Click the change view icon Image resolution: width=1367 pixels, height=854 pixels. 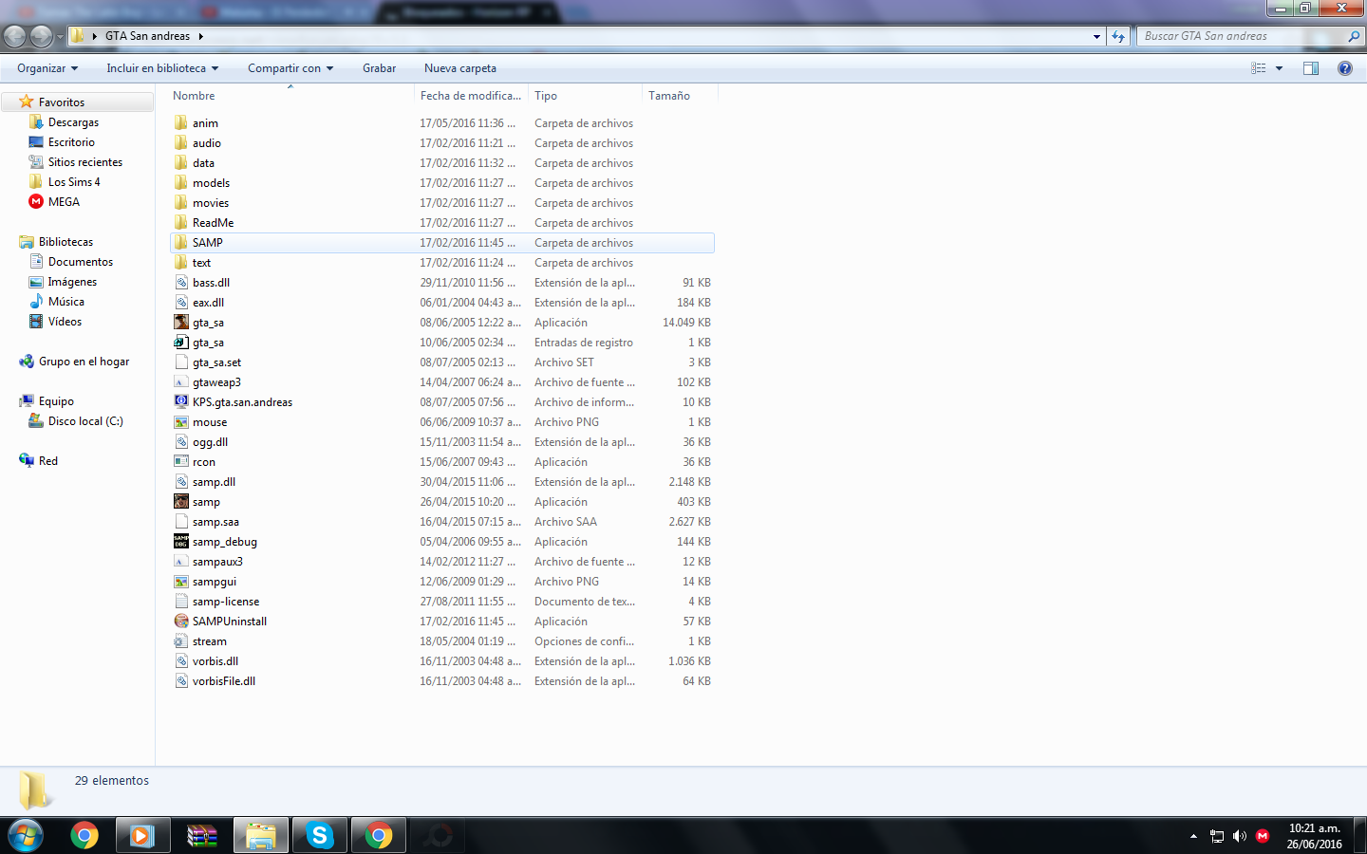point(1259,68)
